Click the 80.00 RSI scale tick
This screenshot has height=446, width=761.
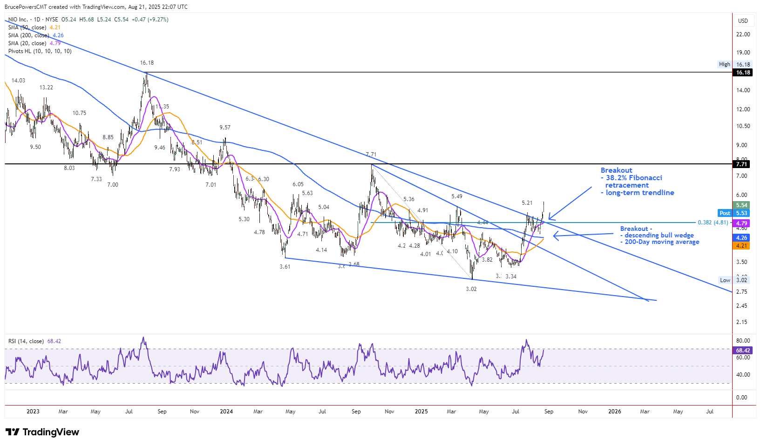pyautogui.click(x=743, y=341)
